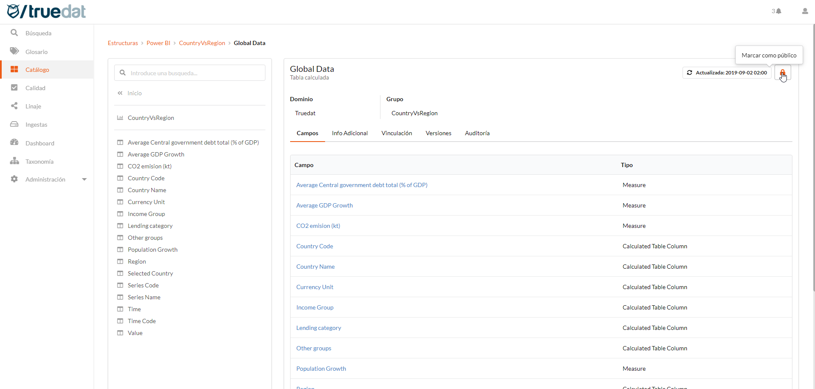This screenshot has height=389, width=815.
Task: Switch to the Auditoría tab
Action: [x=477, y=133]
